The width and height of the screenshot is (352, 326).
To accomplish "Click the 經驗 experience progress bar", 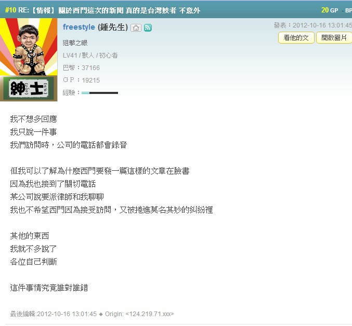I will [x=100, y=93].
